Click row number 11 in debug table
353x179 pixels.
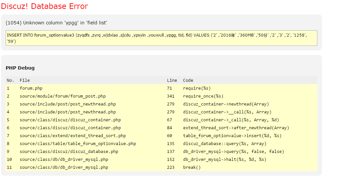pyautogui.click(x=9, y=167)
